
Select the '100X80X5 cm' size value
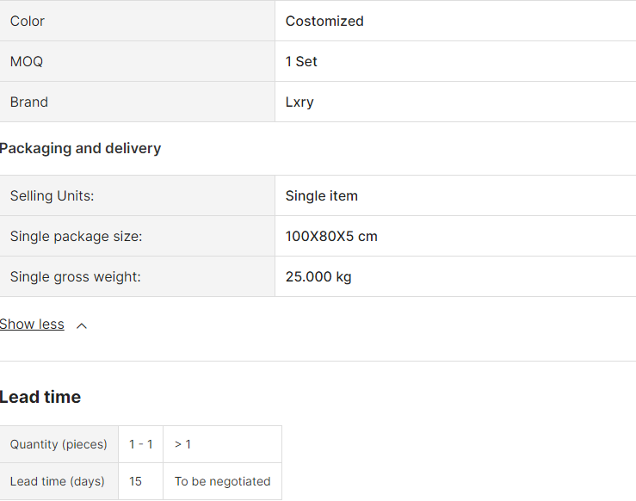click(x=331, y=236)
